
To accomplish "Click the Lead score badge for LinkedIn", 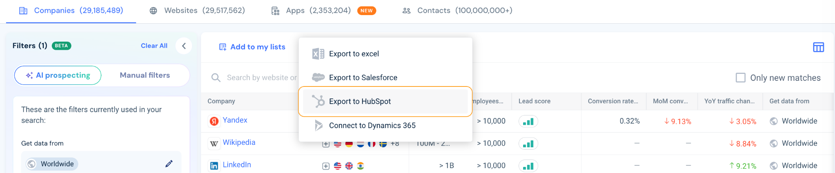I will (x=528, y=166).
